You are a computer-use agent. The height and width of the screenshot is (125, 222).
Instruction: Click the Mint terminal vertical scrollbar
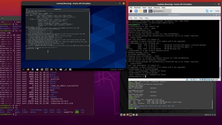(x=212, y=105)
